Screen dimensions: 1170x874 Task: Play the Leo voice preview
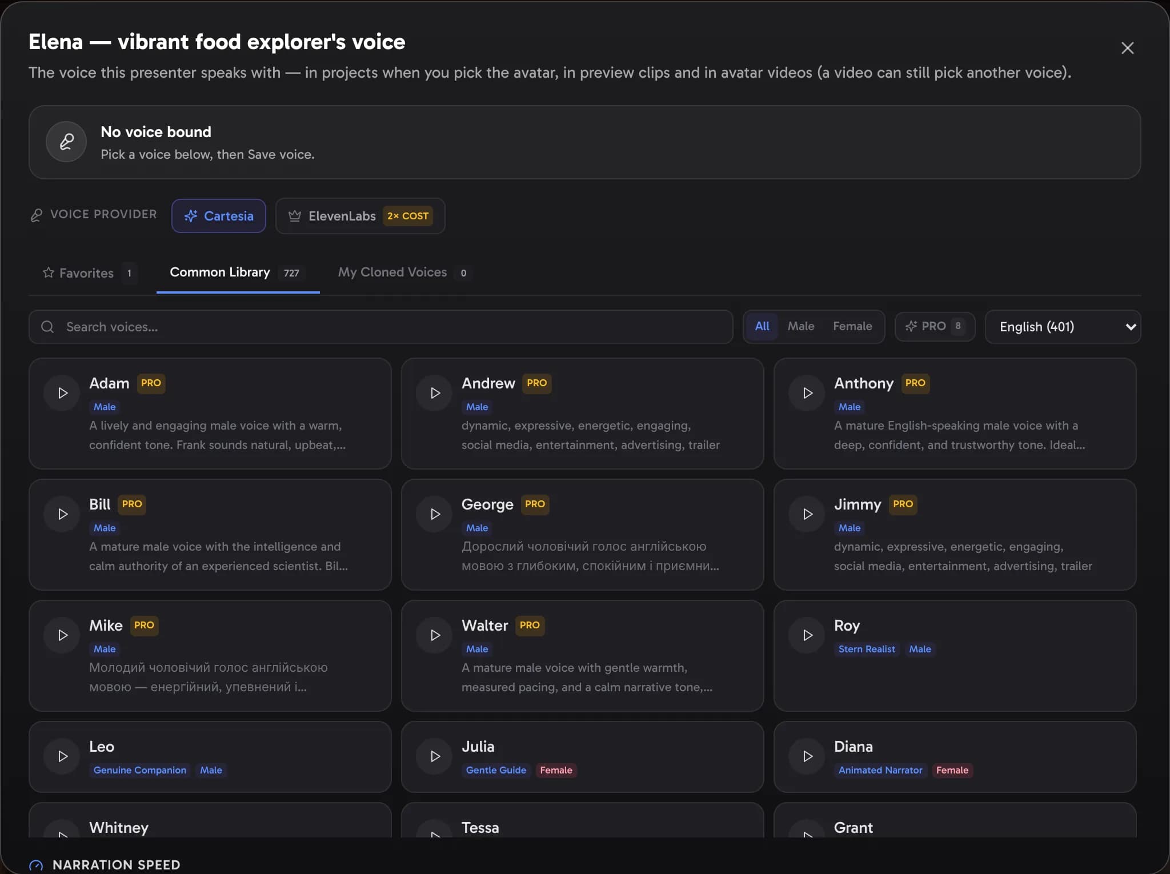62,756
